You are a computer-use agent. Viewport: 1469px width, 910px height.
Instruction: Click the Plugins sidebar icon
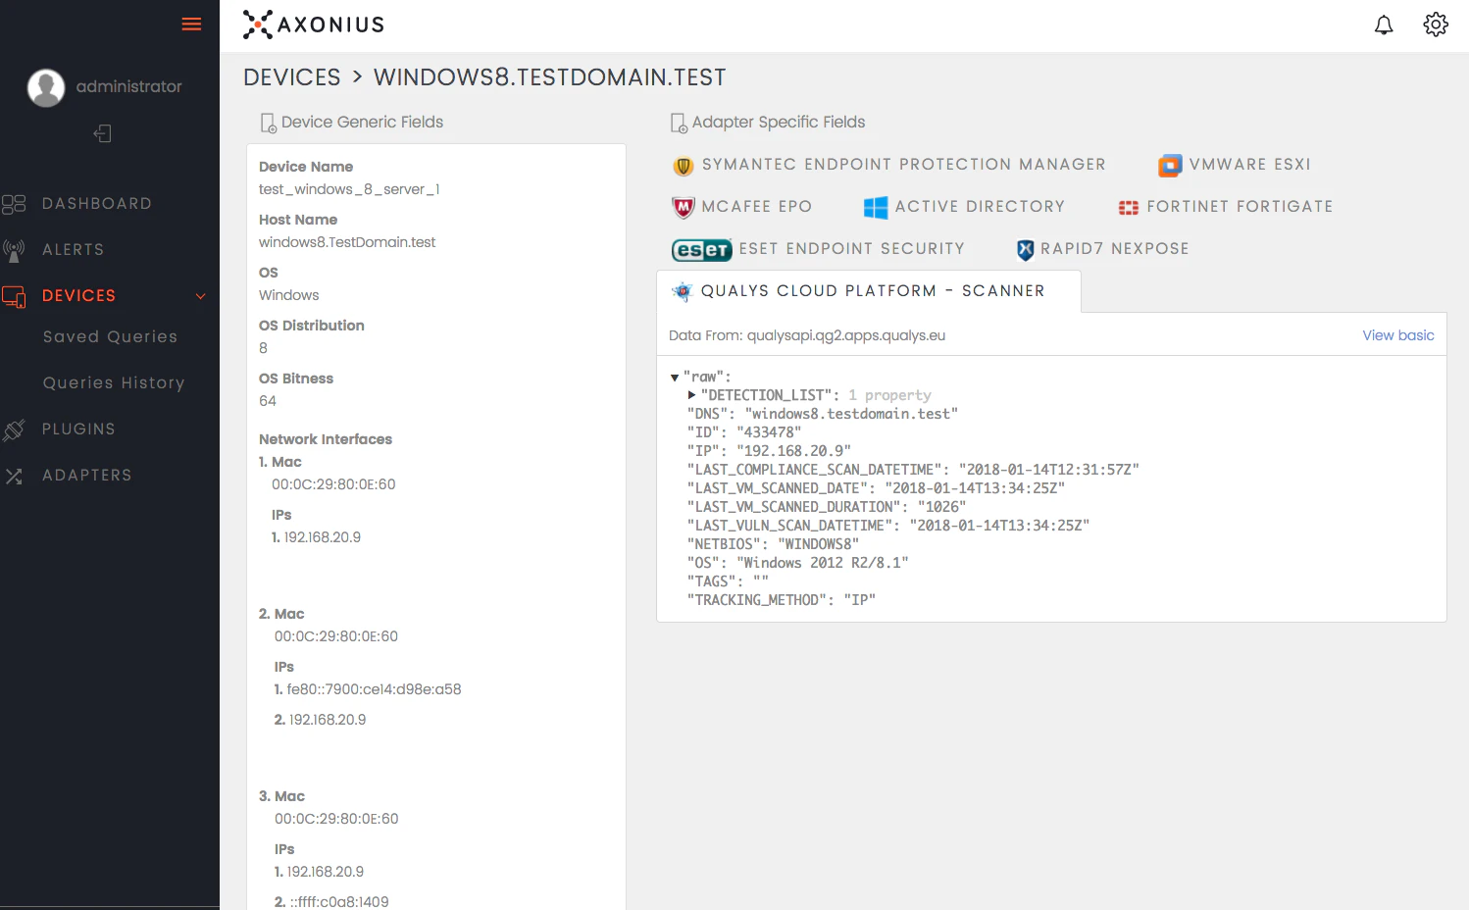click(x=14, y=430)
